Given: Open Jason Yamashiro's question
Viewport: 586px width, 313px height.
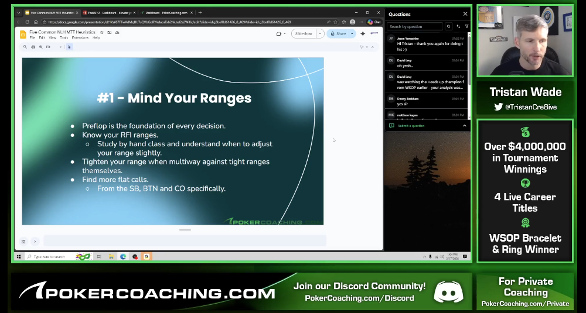Looking at the screenshot, I should point(426,44).
